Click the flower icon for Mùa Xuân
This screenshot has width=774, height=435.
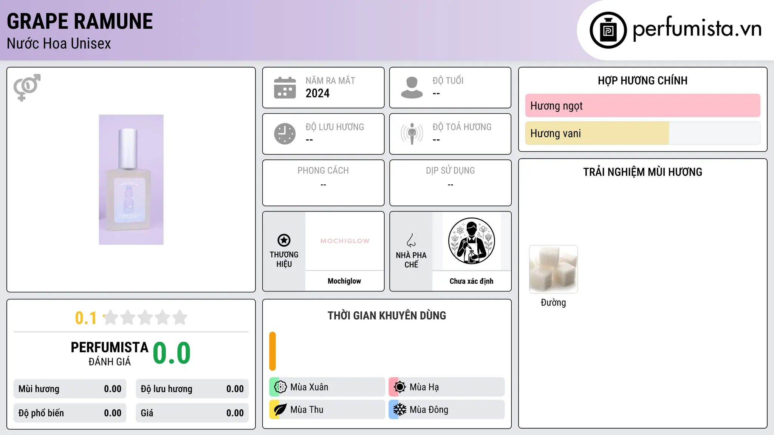point(280,387)
